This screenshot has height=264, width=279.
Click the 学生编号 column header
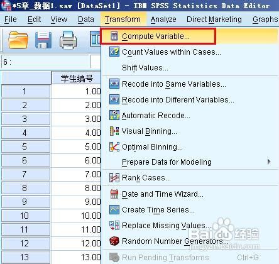pos(76,78)
